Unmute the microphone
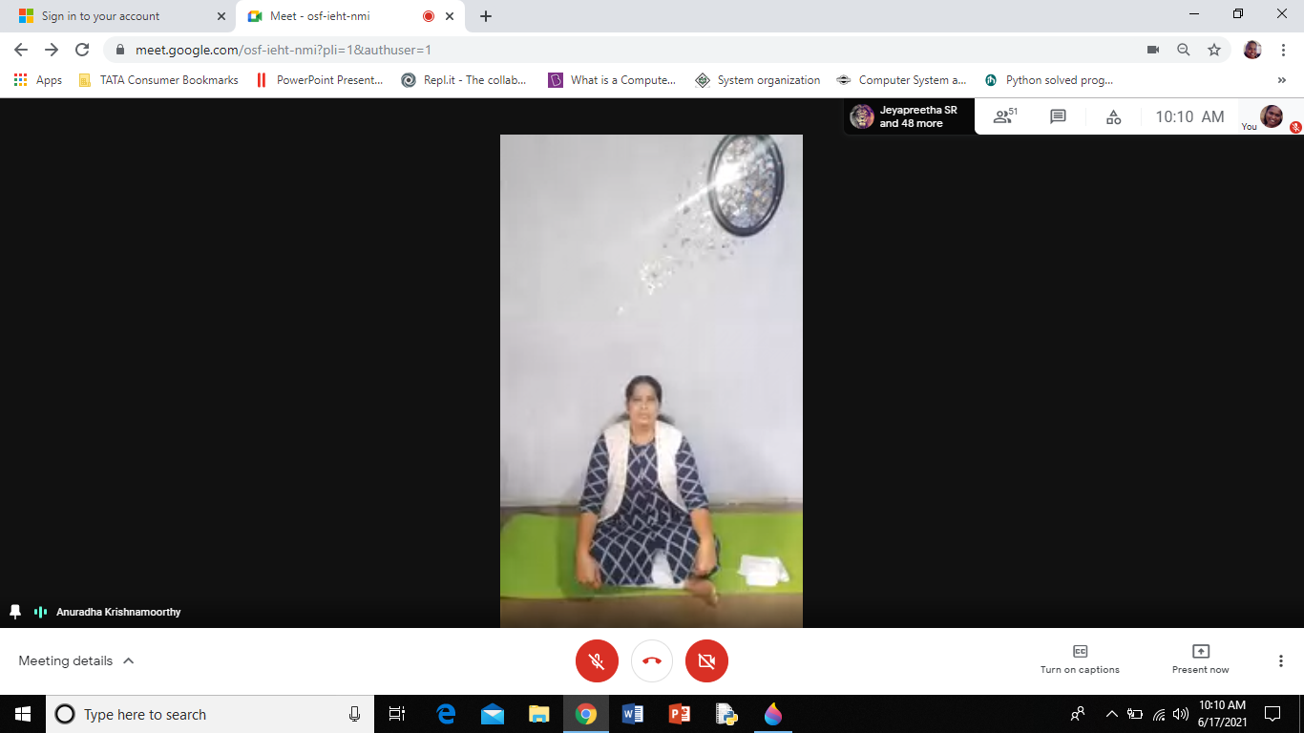This screenshot has height=733, width=1304. point(597,660)
